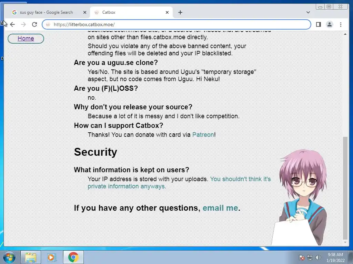Screen dimensions: 353x264
Task: Click the email me link
Action: coord(220,208)
